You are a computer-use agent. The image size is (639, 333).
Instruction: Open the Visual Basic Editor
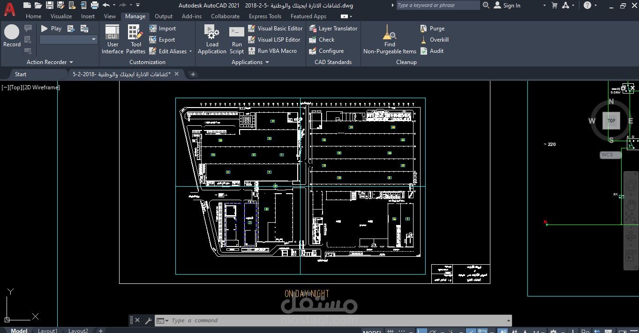click(275, 29)
